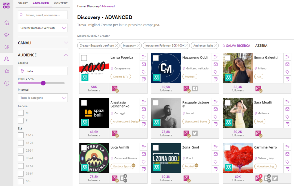Screen dimensions: 294x186
Task: Click Instagram icon on Emma Galeotti card
Action: (x=258, y=88)
